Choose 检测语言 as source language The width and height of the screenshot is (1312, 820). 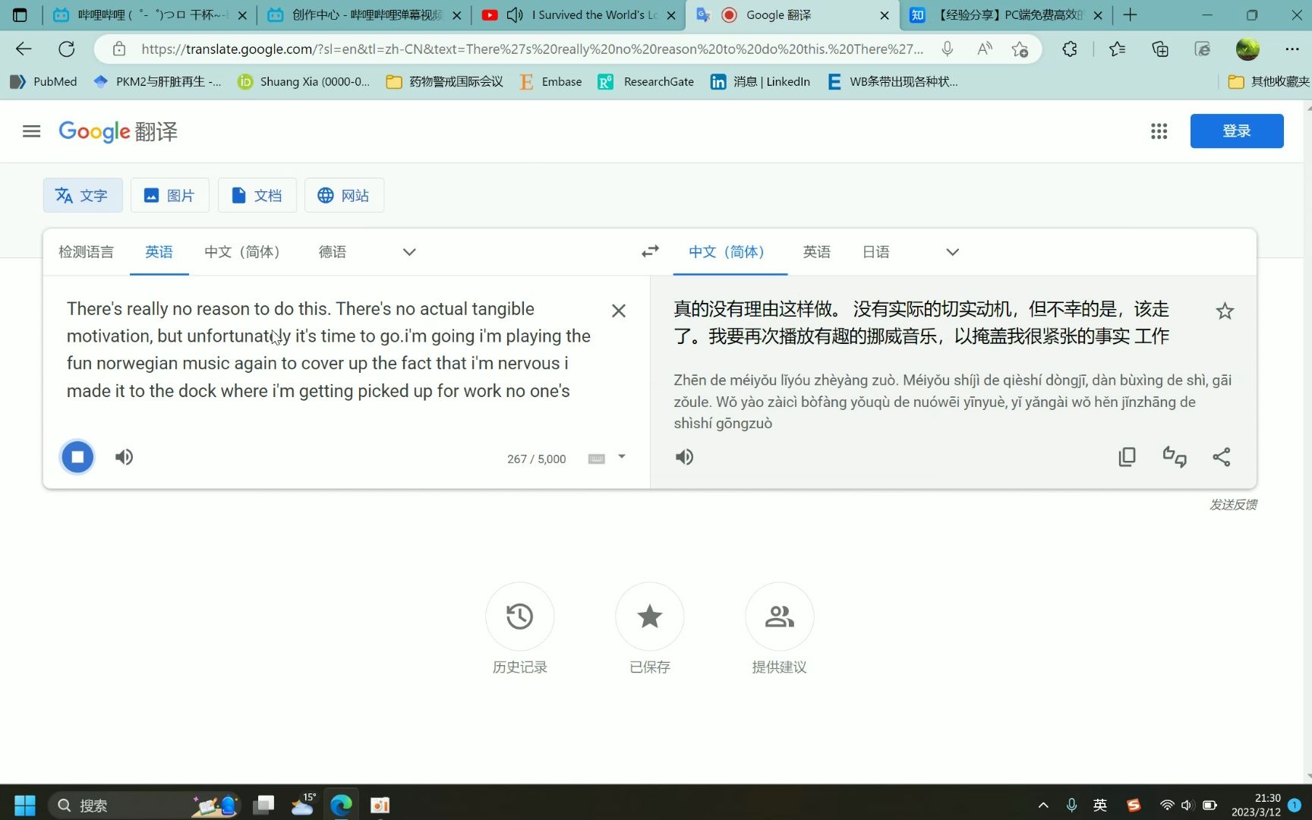click(x=86, y=252)
